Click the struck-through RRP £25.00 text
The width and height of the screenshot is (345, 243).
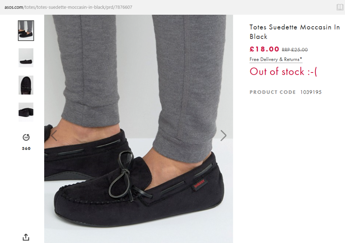tap(295, 50)
